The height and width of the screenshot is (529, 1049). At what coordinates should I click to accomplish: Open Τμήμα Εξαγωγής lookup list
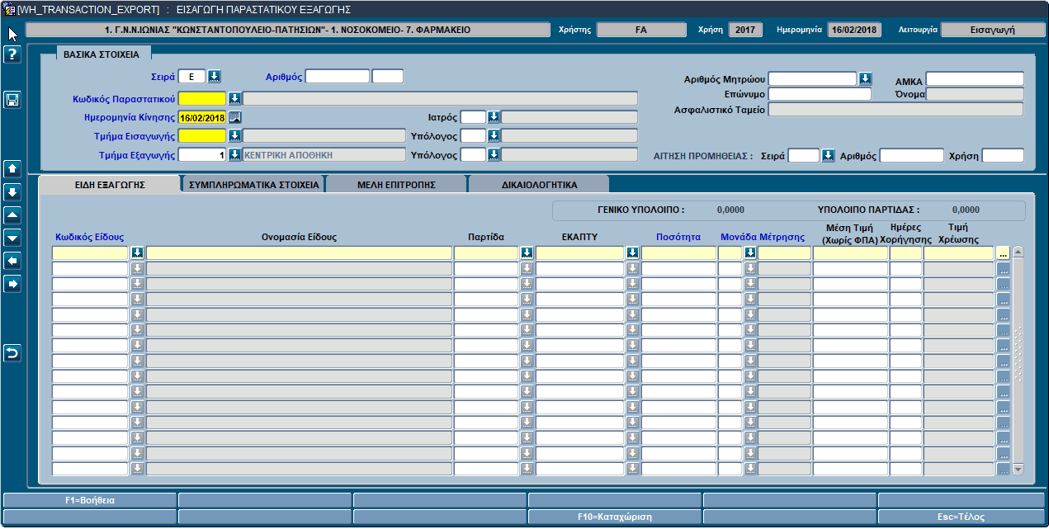tap(234, 154)
